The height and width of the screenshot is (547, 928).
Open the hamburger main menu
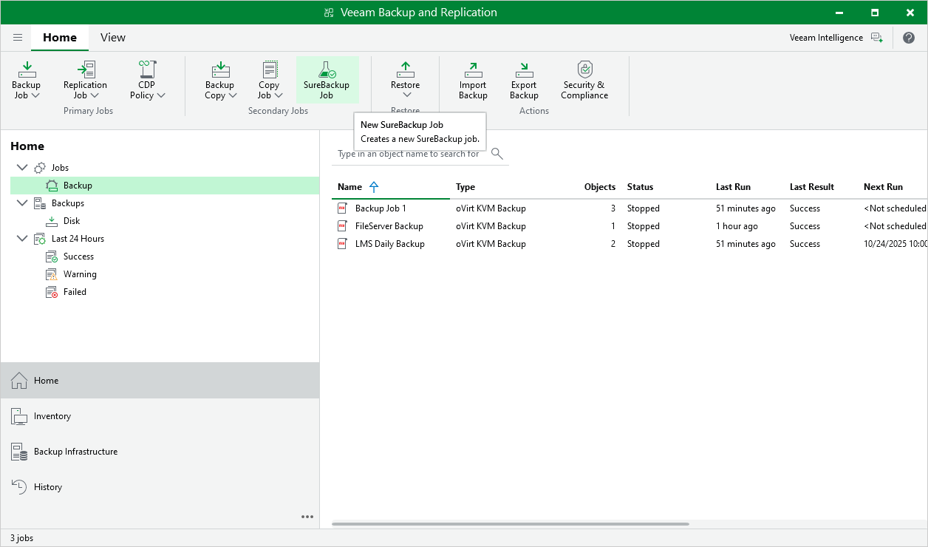(17, 37)
